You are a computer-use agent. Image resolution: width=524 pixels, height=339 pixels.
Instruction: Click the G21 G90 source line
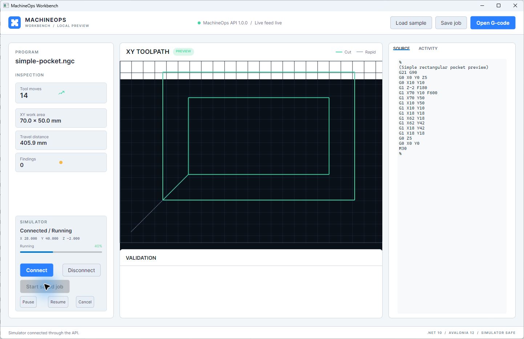pos(408,72)
